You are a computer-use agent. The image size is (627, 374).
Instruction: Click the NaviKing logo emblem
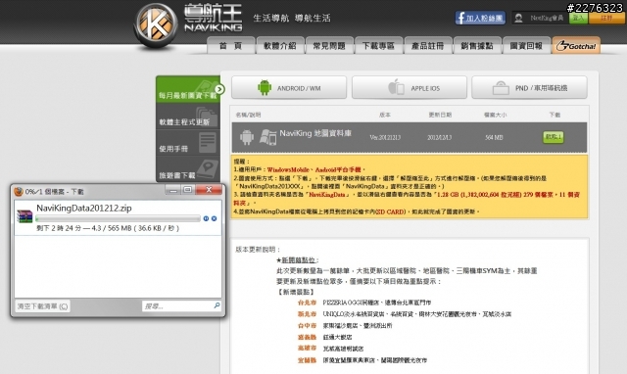pyautogui.click(x=156, y=25)
